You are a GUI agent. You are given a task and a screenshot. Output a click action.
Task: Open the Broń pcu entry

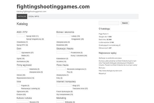coord(102,68)
